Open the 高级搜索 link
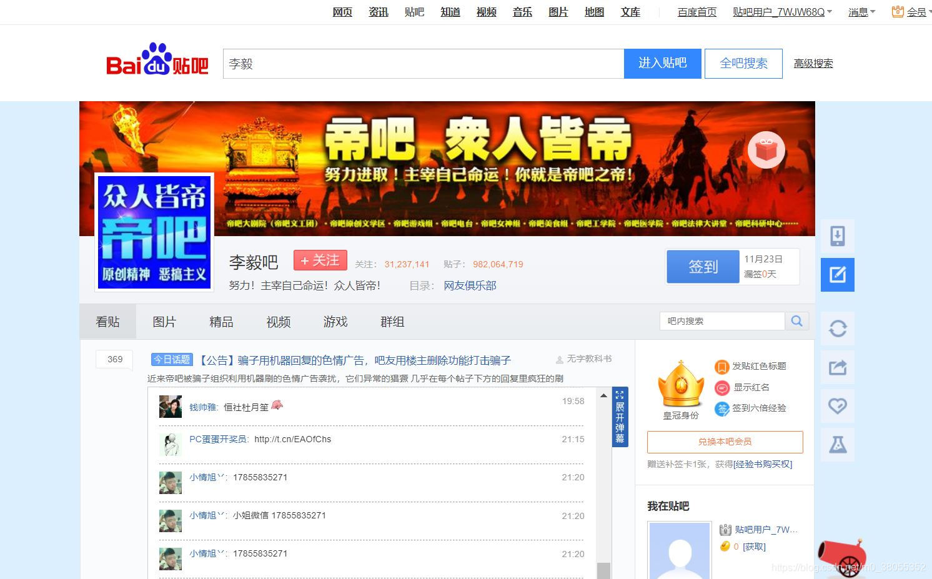Screen dimensions: 932x579 click(813, 63)
